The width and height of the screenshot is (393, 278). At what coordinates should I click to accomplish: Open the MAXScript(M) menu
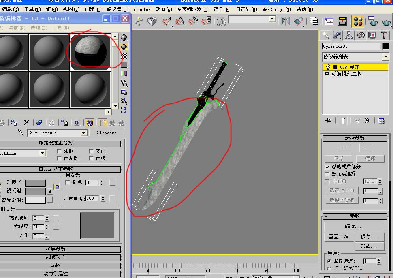pos(276,9)
